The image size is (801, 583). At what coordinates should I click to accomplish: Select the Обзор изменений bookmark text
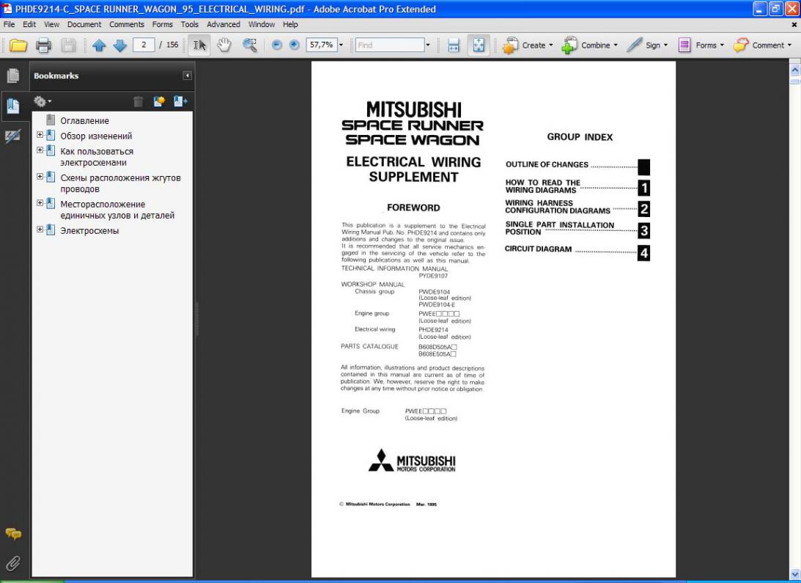coord(96,136)
